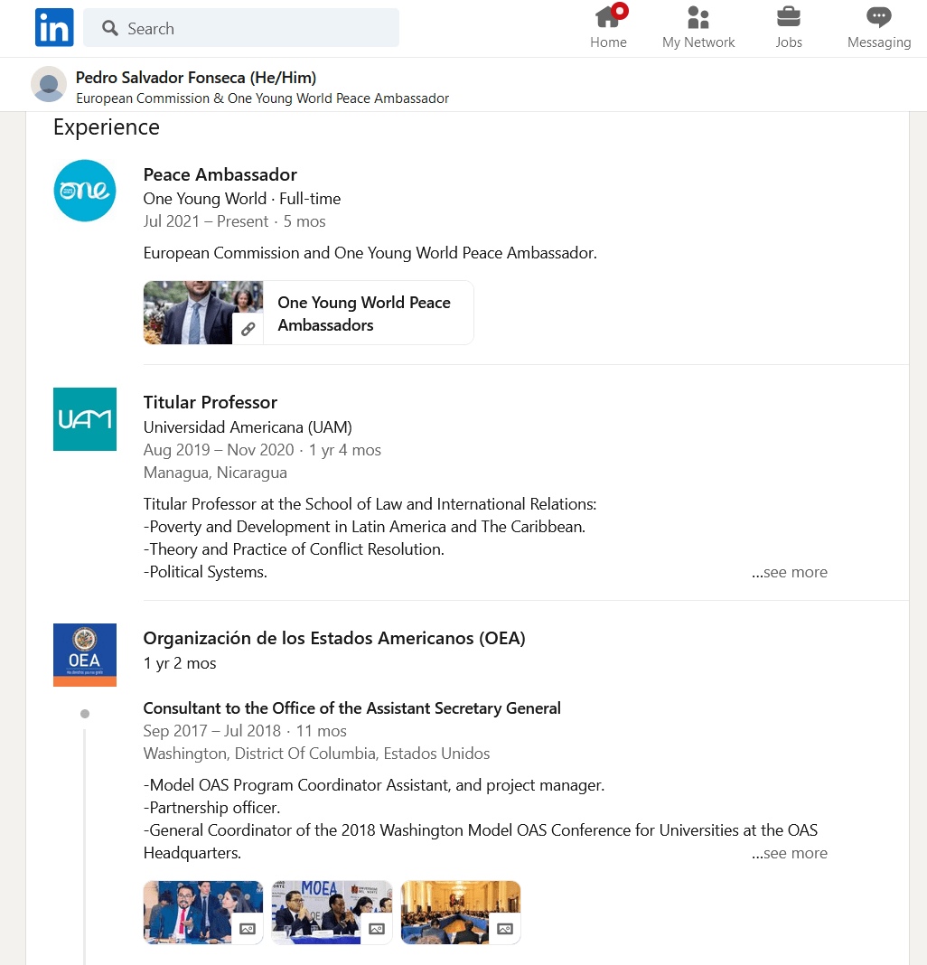Screen dimensions: 927x965
Task: Click the chain link icon on the card
Action: [x=248, y=329]
